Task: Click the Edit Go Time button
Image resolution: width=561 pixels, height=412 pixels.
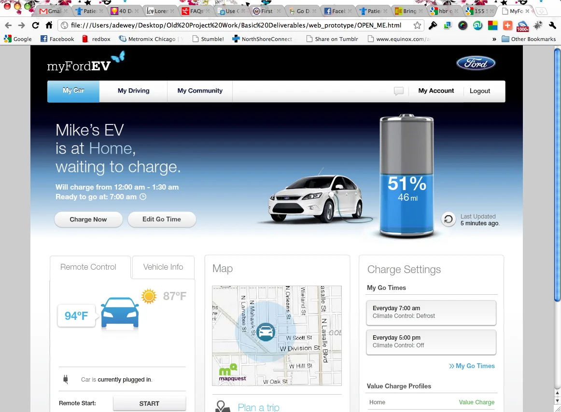Action: [162, 219]
